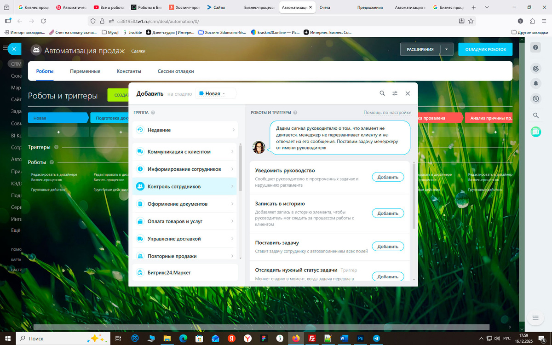Open filter settings sliders icon in dialog
The width and height of the screenshot is (552, 345).
click(395, 93)
